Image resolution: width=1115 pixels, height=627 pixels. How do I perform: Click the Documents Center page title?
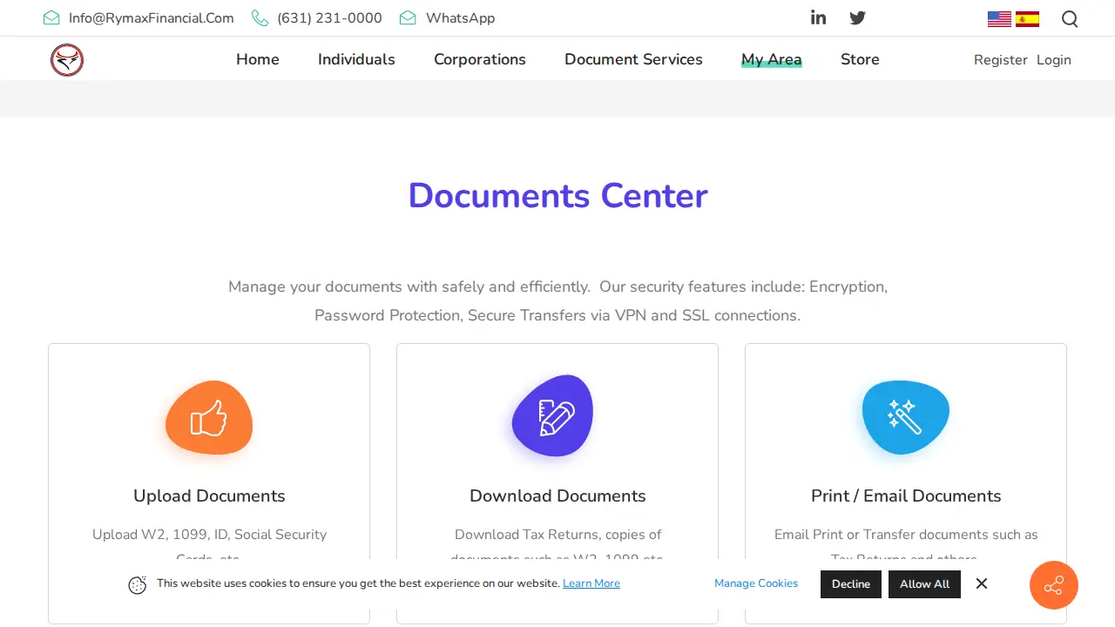pyautogui.click(x=557, y=195)
